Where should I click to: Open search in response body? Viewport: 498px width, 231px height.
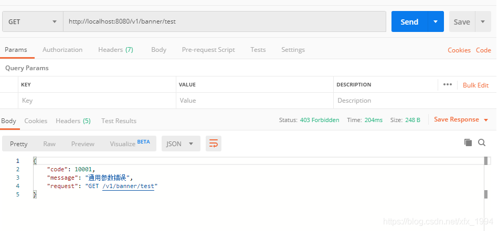482,142
